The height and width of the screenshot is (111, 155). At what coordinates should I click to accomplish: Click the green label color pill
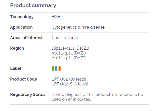pos(53,69)
